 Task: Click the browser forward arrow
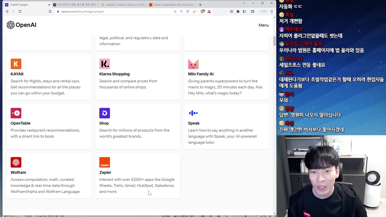coord(13,11)
